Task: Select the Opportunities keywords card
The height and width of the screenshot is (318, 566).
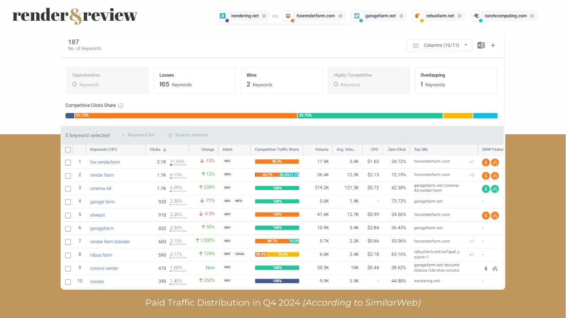Action: pos(107,80)
